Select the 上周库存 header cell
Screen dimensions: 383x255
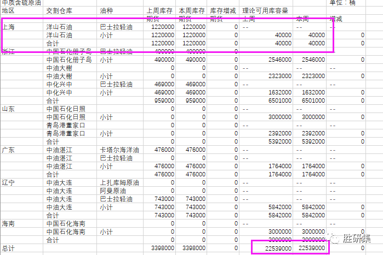(159, 11)
